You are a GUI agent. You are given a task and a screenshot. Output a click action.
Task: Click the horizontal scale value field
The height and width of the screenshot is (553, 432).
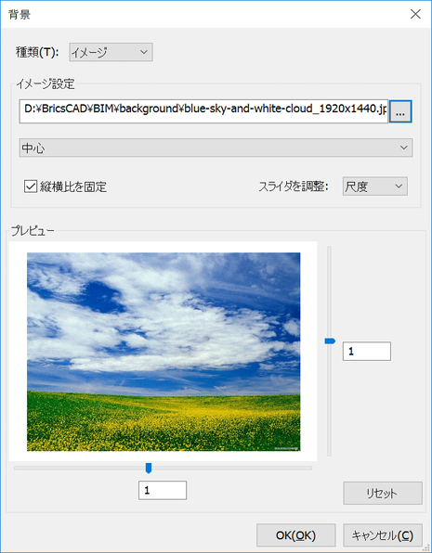[163, 490]
